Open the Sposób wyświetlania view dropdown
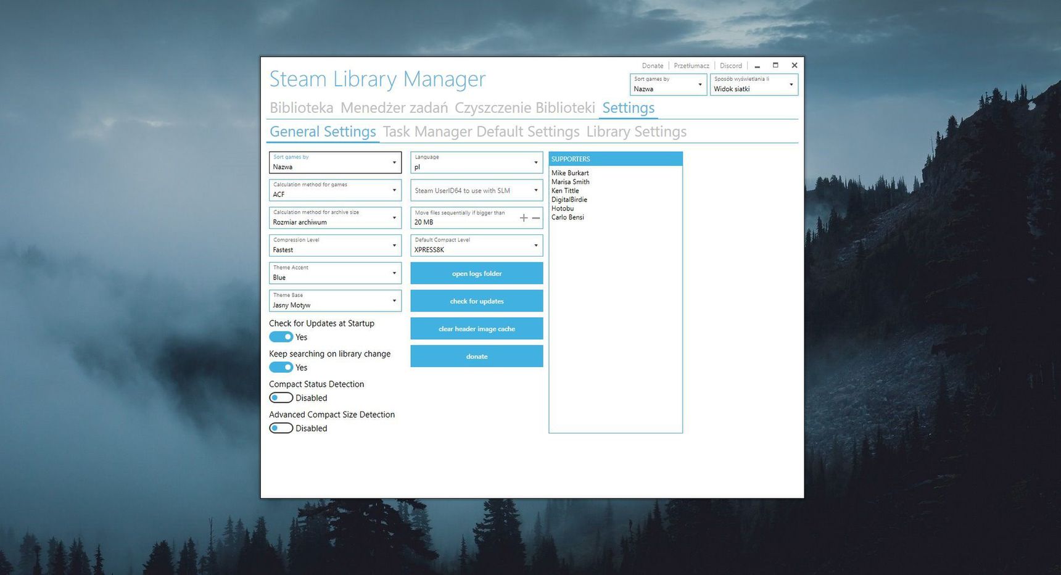 pos(754,85)
